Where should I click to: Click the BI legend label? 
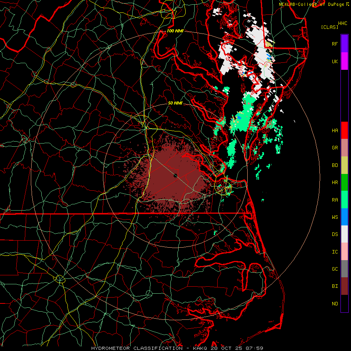[x=335, y=286]
